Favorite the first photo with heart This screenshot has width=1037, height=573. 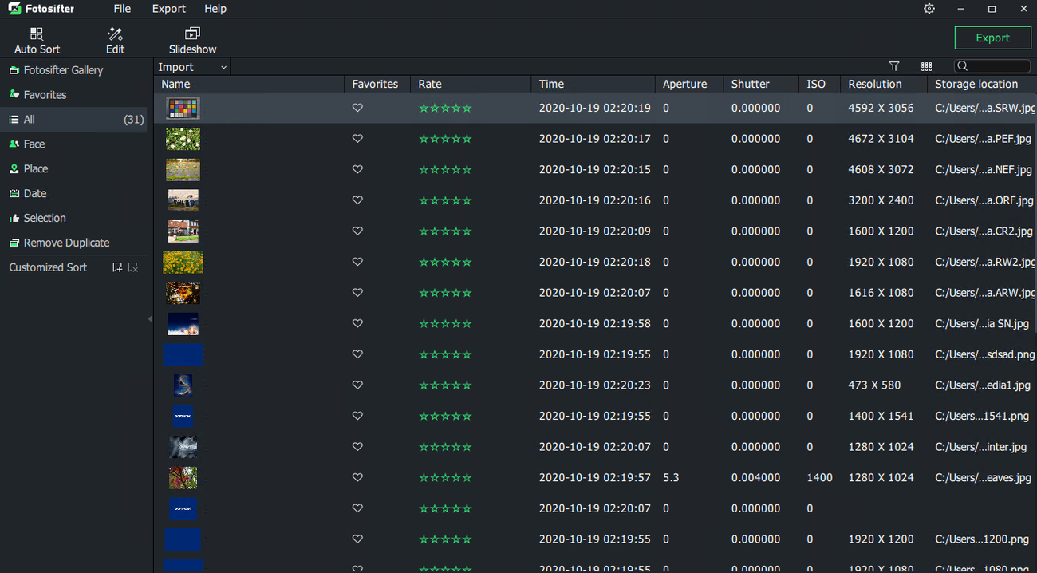coord(357,108)
